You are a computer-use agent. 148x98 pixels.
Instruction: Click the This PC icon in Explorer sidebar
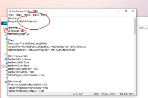coord(6,59)
